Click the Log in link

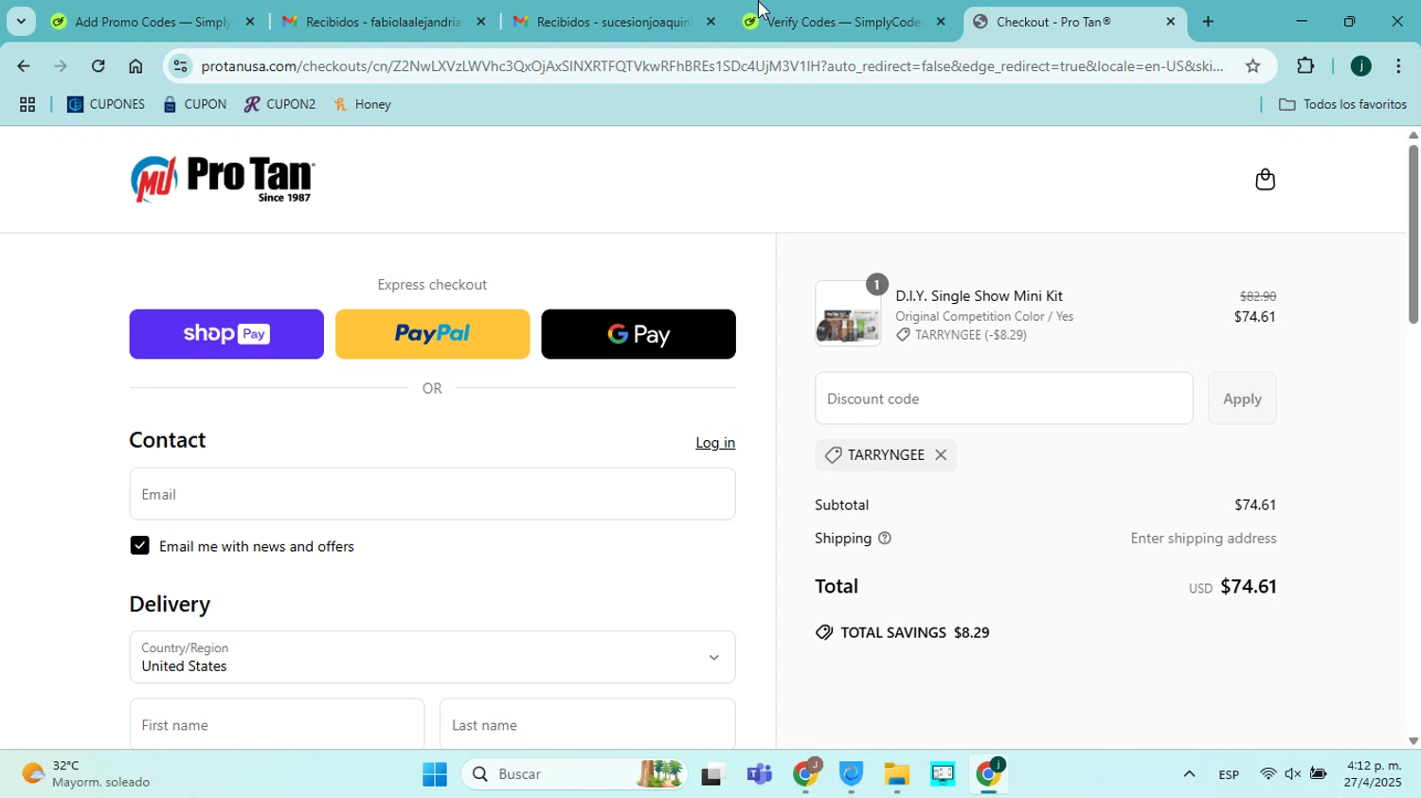tap(715, 443)
